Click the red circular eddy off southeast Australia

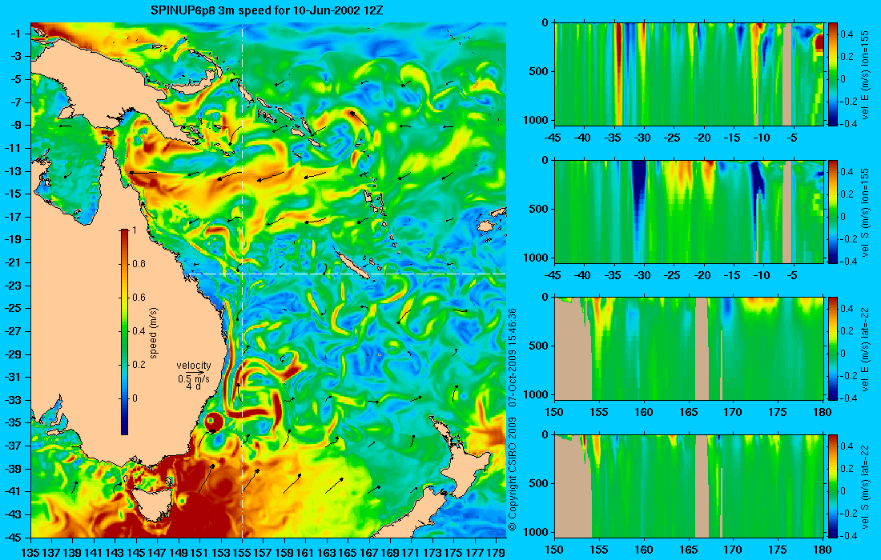pos(215,422)
